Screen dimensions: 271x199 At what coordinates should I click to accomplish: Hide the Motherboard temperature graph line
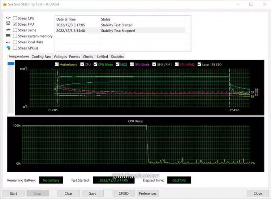(x=57, y=64)
